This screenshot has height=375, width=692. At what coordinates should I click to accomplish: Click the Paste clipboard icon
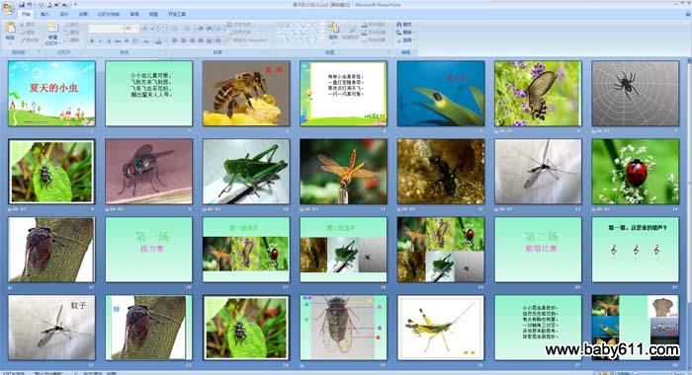tap(10, 29)
